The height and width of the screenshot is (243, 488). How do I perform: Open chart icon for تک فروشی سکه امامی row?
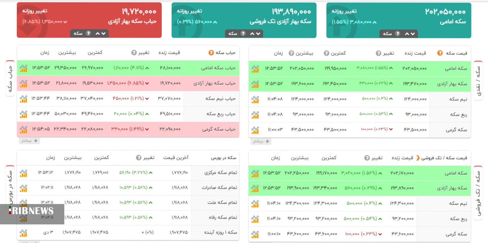(x=255, y=174)
